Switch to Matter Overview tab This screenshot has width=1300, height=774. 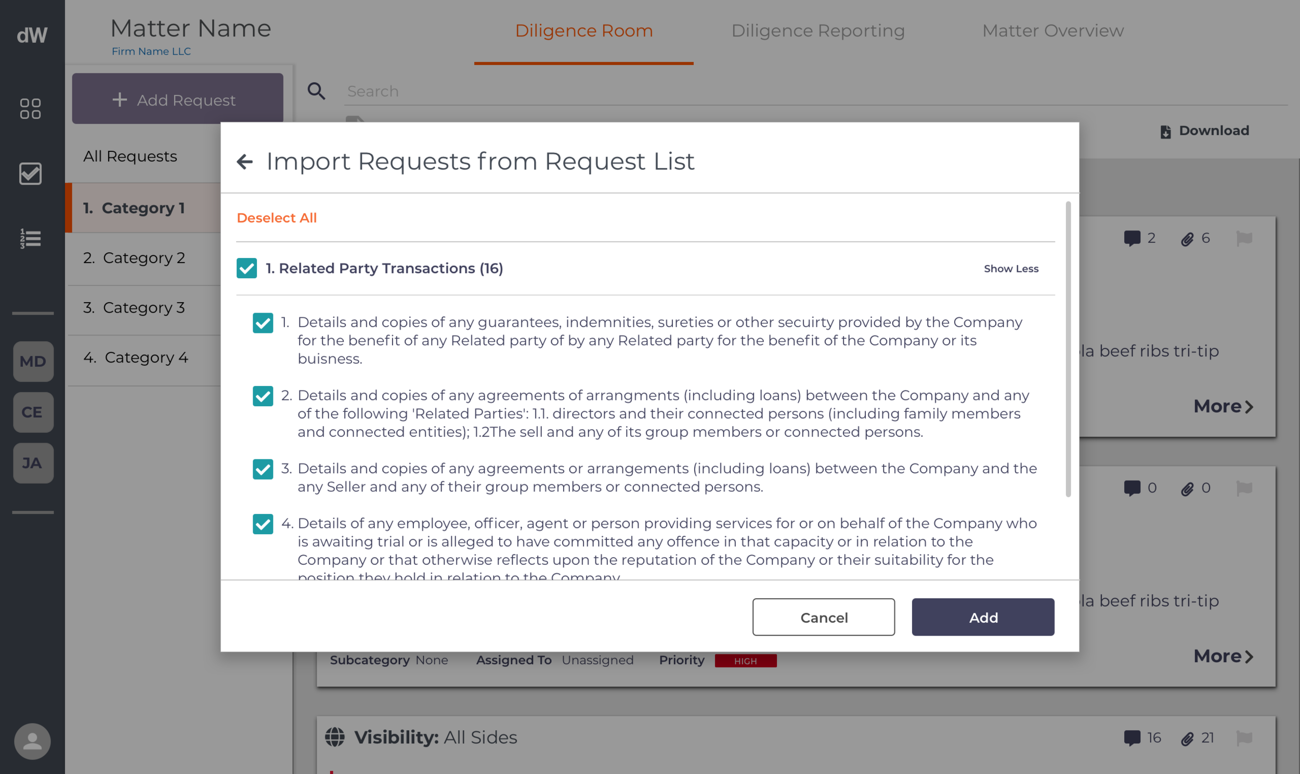point(1052,31)
